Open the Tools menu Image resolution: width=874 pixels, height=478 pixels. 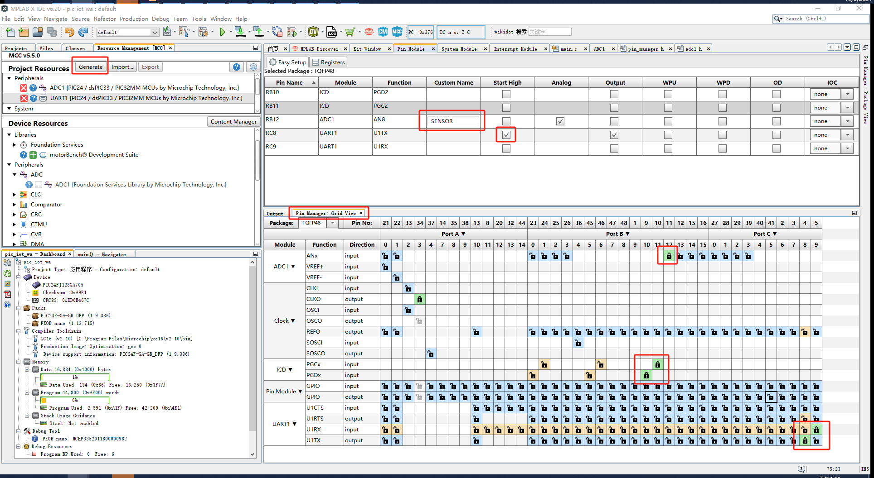[199, 19]
